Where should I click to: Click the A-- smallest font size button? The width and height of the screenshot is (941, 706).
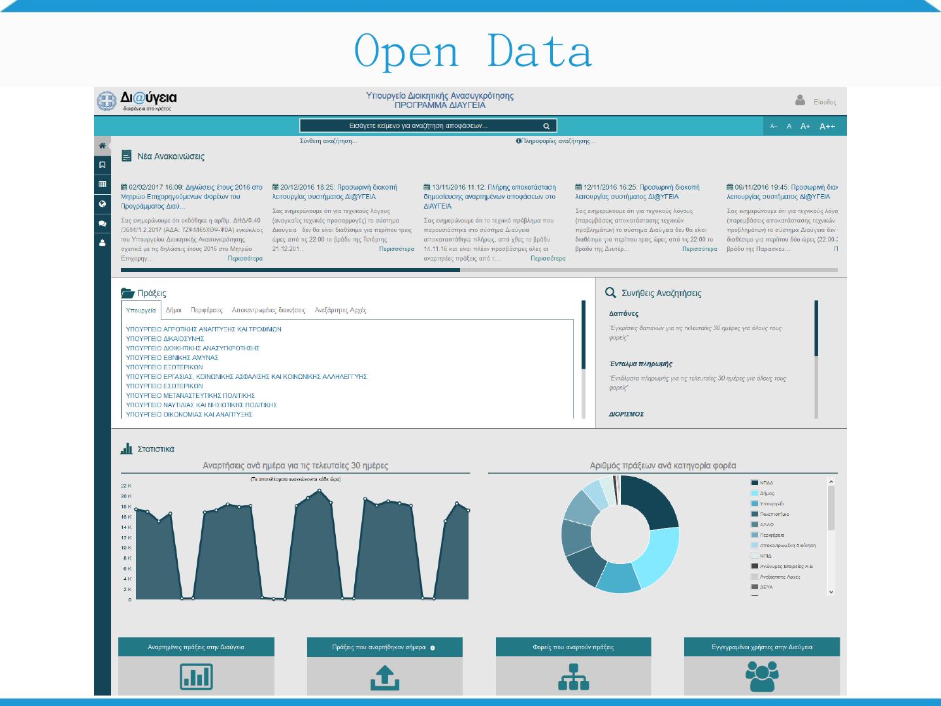pyautogui.click(x=774, y=126)
